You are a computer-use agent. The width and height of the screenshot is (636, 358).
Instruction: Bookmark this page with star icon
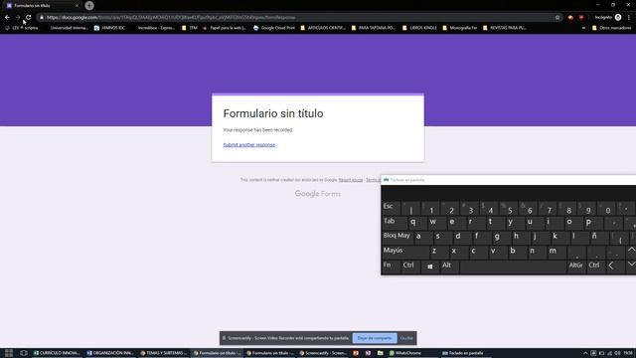(557, 18)
